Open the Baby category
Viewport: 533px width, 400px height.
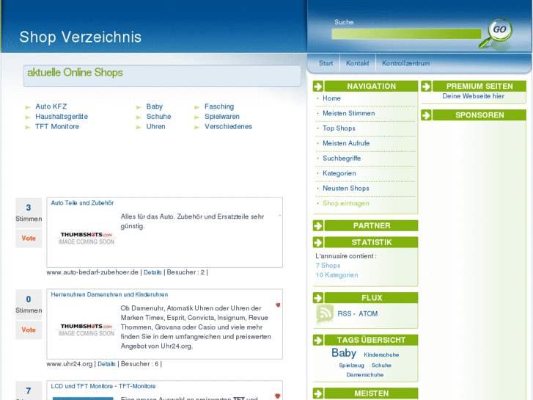tap(154, 106)
